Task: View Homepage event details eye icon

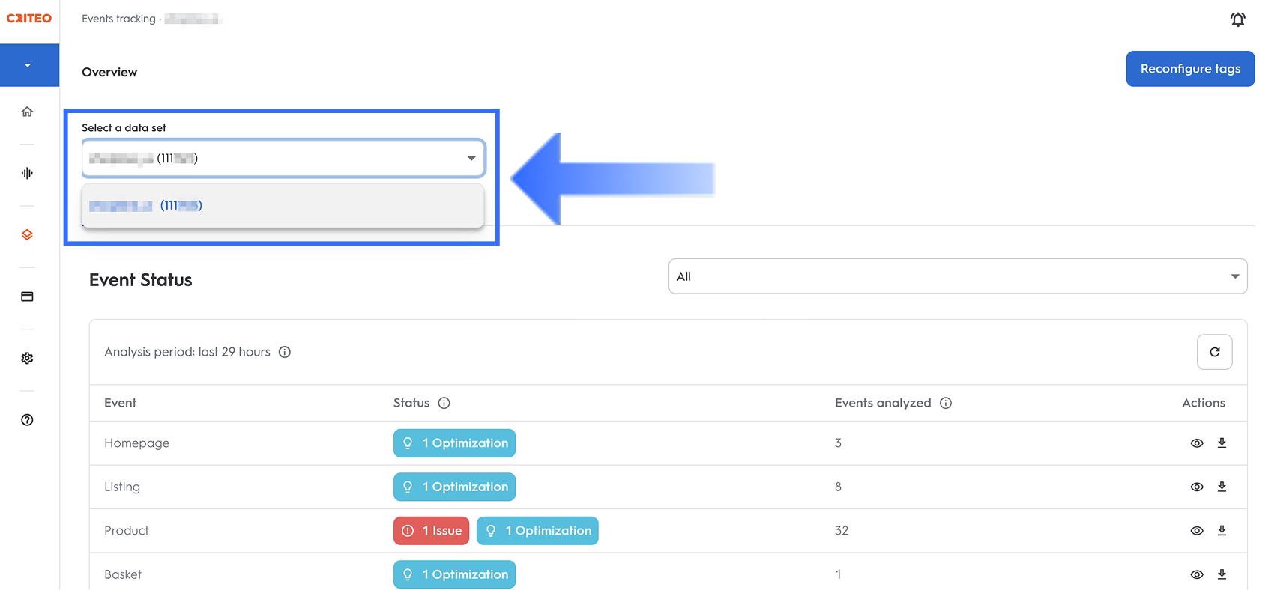Action: [x=1197, y=443]
